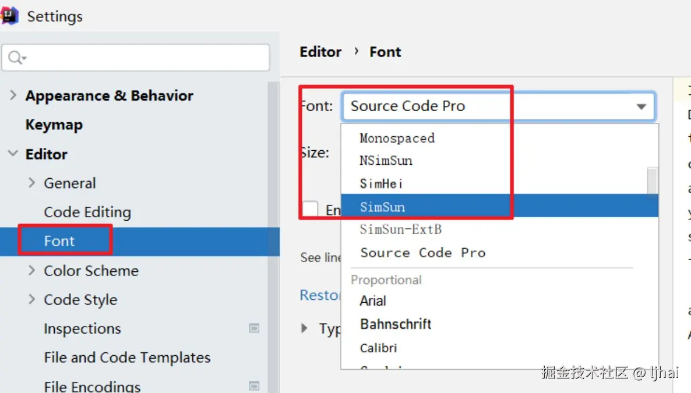The width and height of the screenshot is (691, 393).
Task: Expand Appearance & Behavior section
Action: click(13, 95)
